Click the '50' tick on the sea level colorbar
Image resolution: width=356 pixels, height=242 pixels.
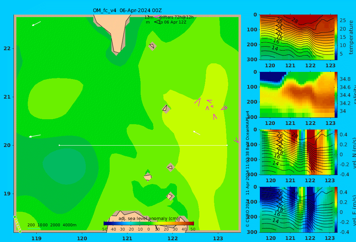tap(193, 229)
